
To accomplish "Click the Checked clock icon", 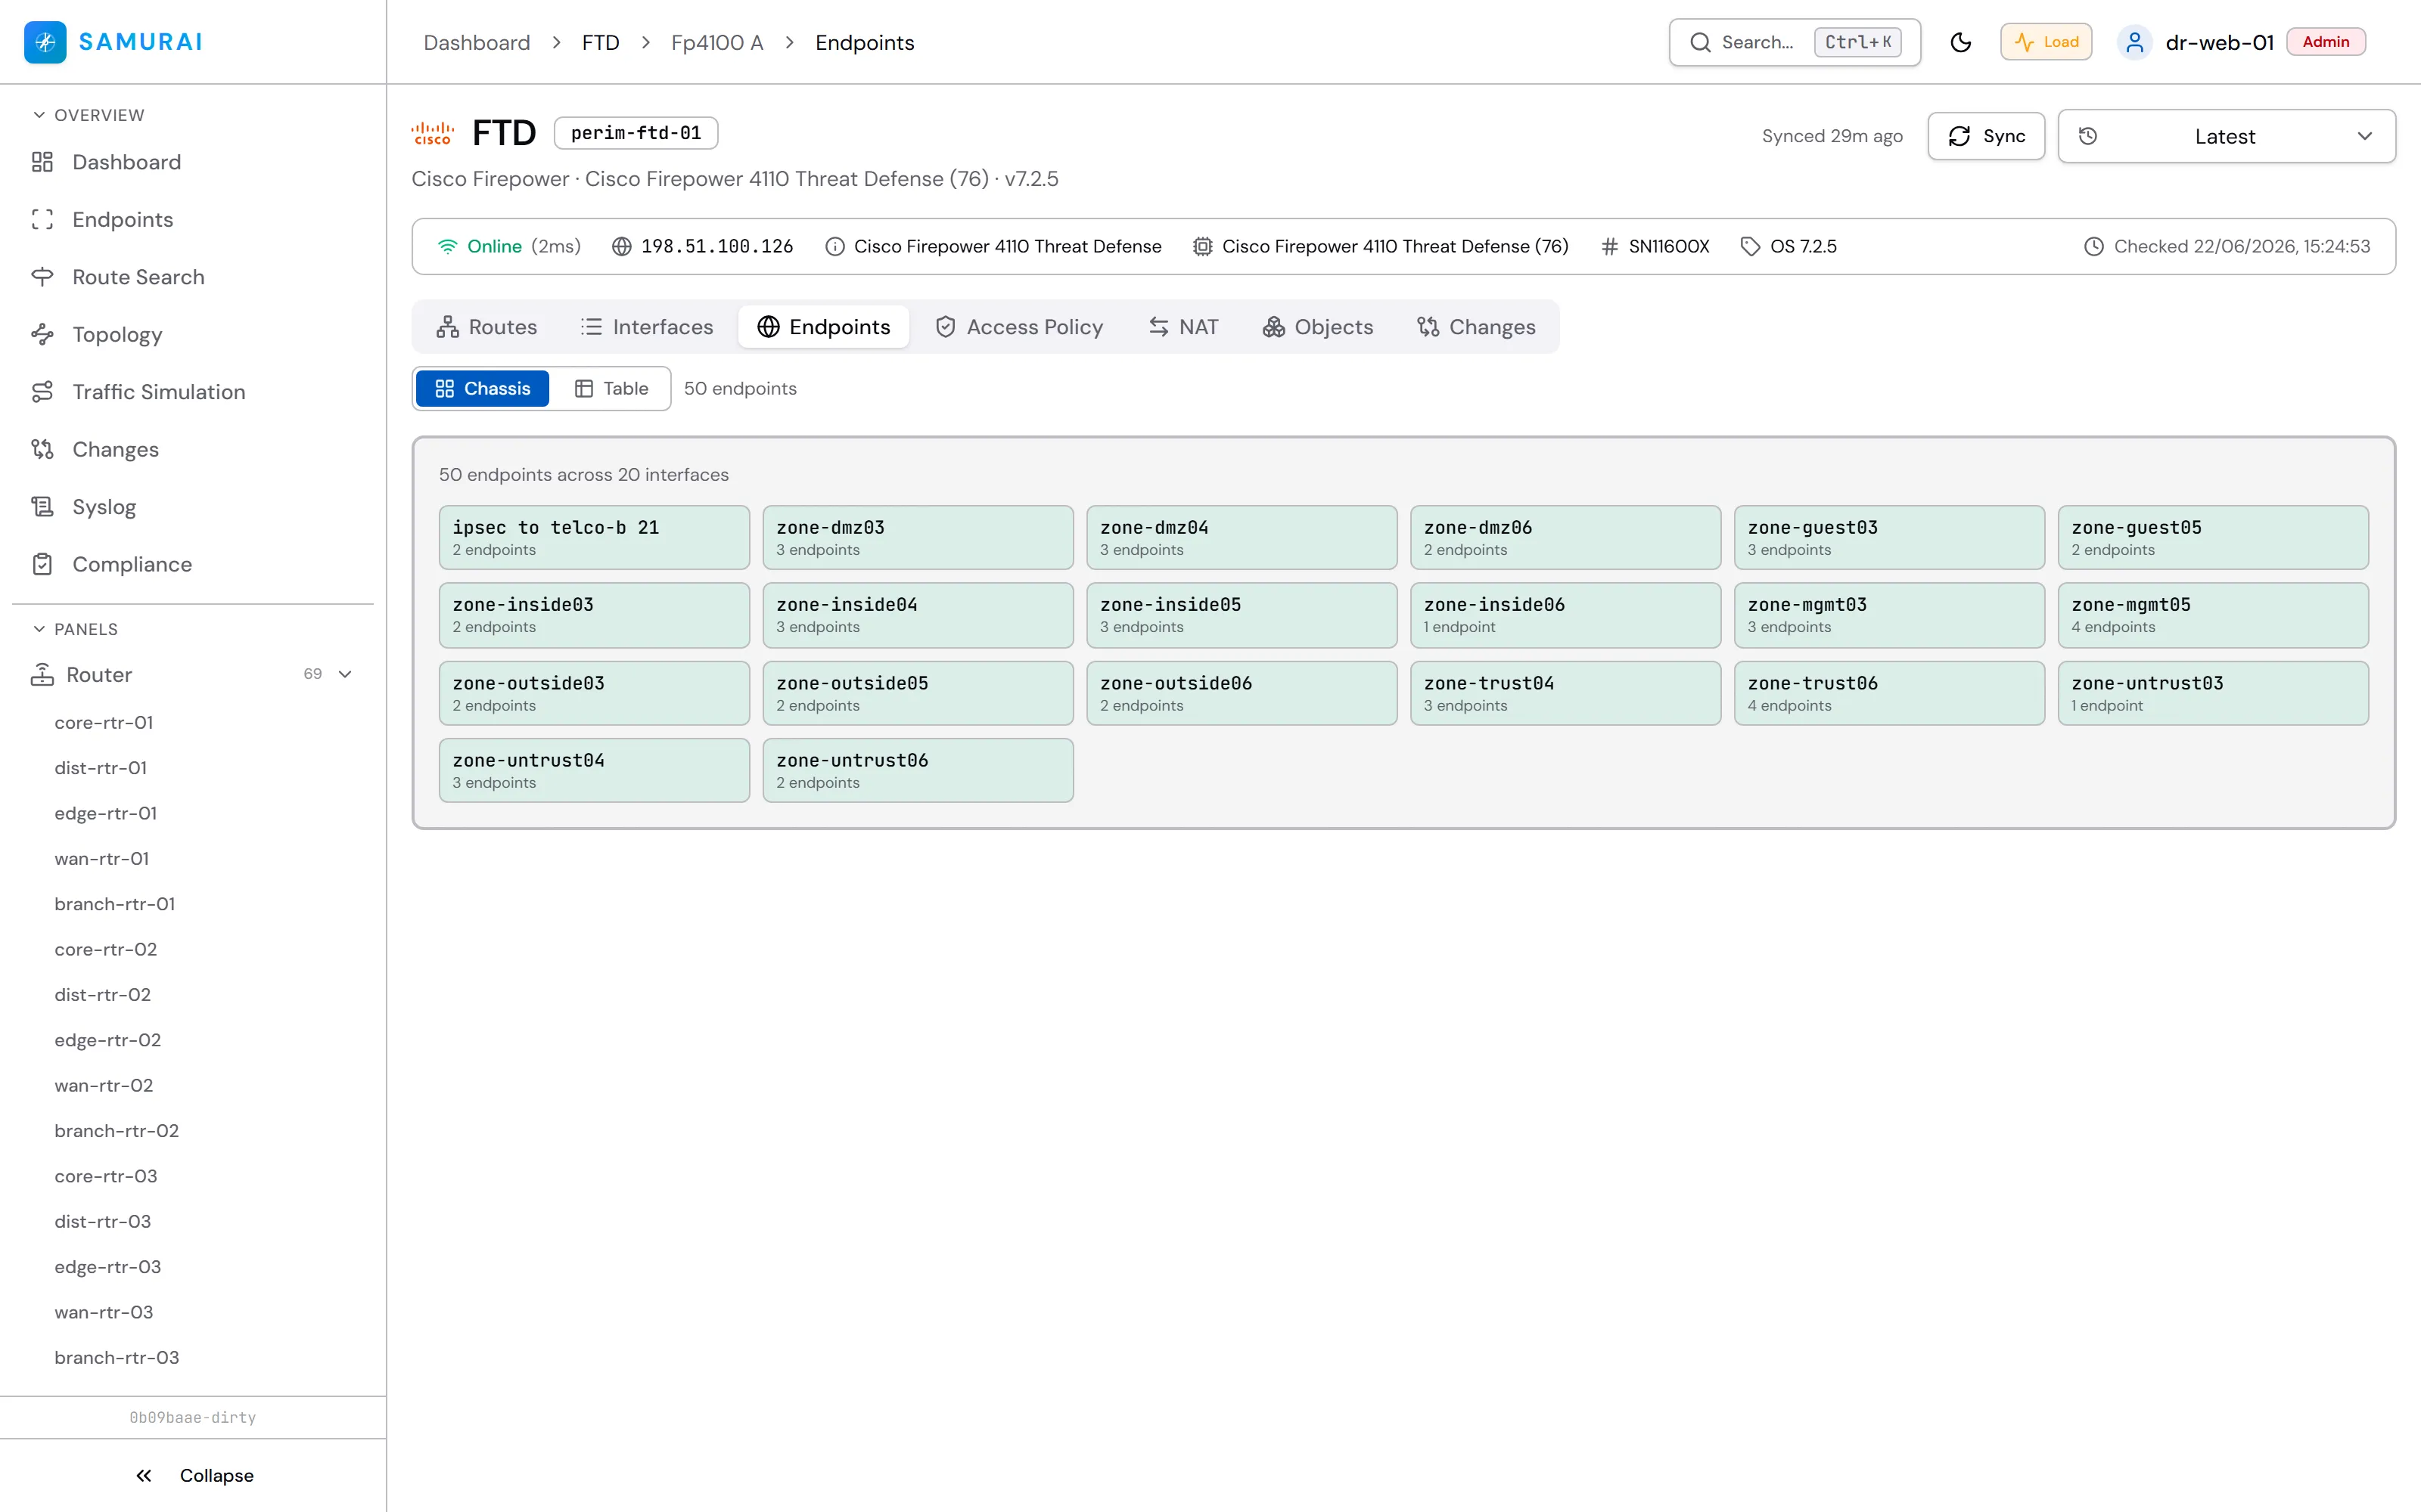I will pos(2094,246).
